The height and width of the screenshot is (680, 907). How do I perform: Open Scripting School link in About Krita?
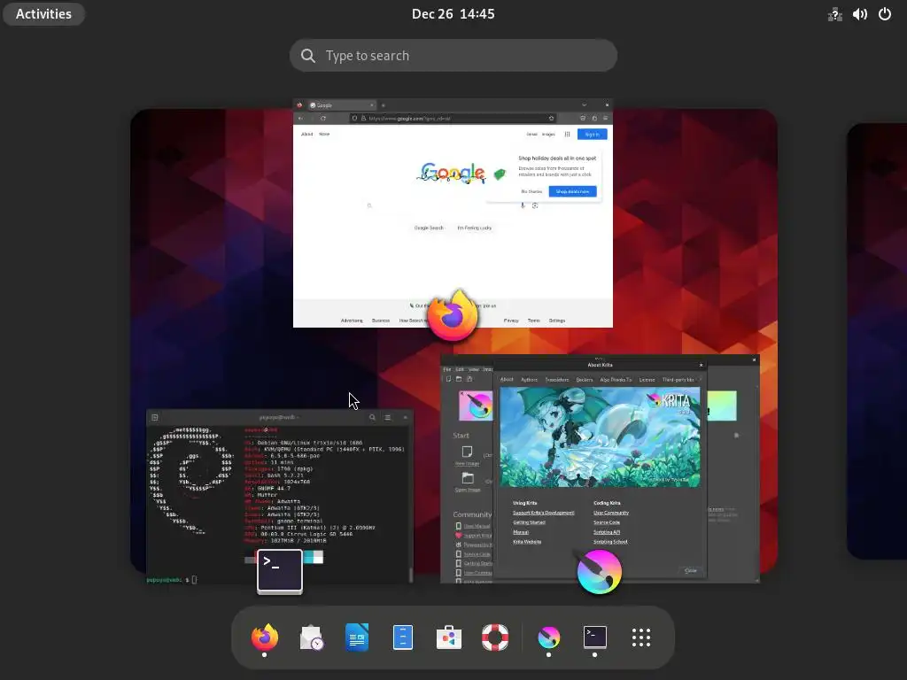pos(610,542)
